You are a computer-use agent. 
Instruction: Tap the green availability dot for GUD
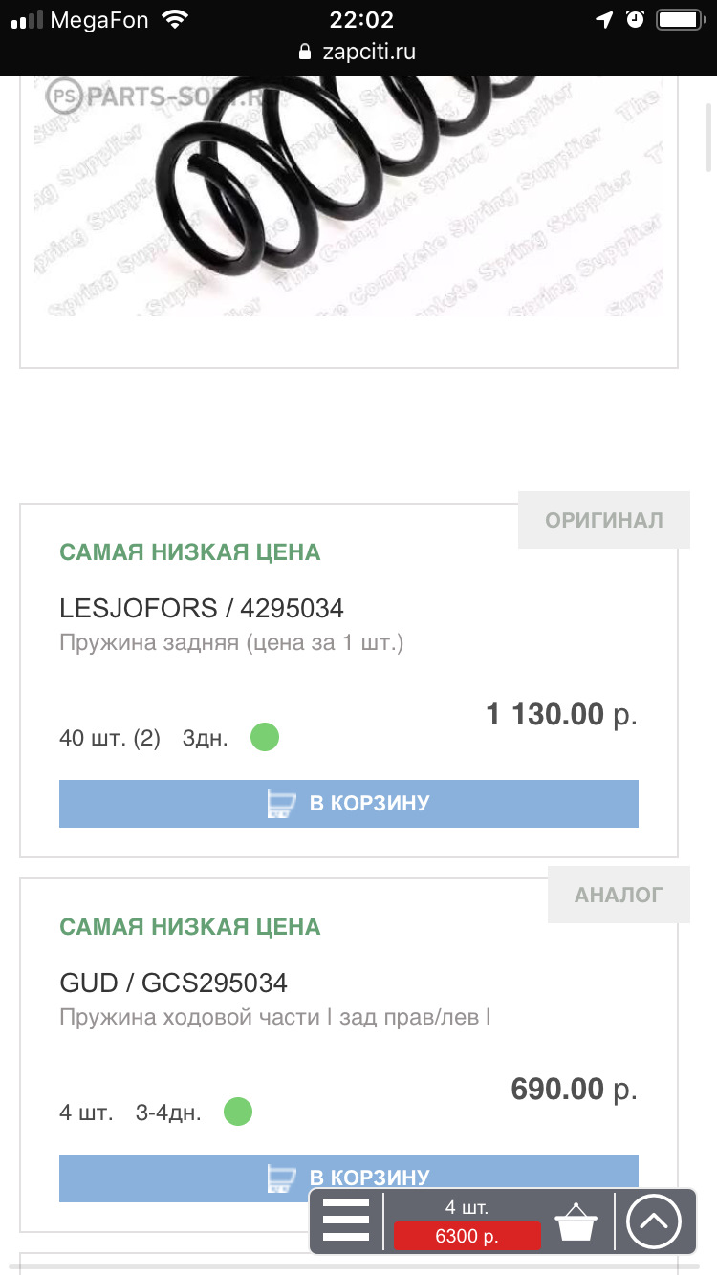click(238, 1113)
